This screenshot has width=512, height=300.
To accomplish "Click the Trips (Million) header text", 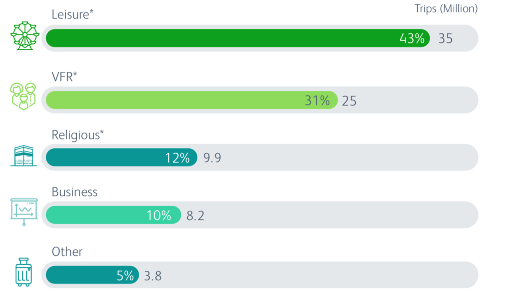I will (446, 9).
